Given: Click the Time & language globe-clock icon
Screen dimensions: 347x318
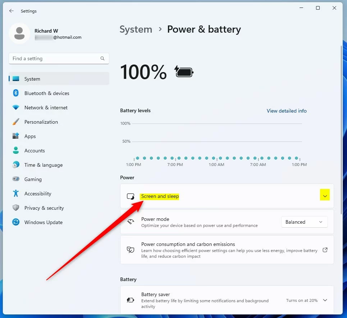Looking at the screenshot, I should [x=16, y=165].
